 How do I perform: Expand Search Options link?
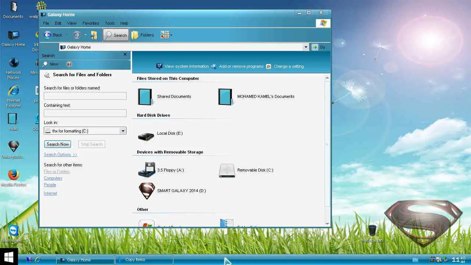(x=60, y=155)
